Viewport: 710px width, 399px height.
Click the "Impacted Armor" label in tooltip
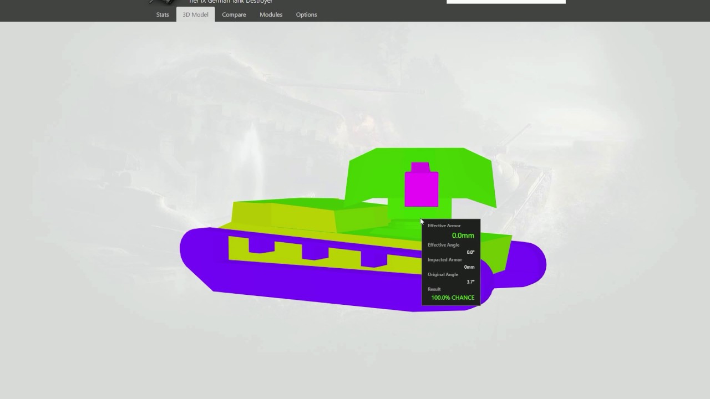[445, 259]
